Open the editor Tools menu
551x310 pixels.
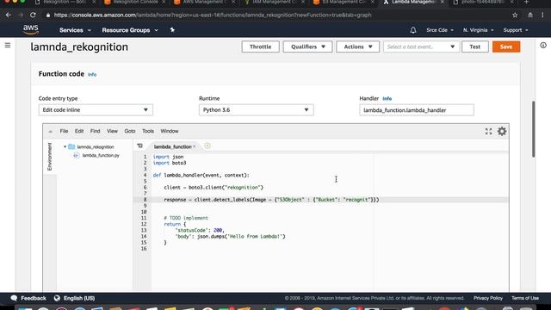(x=148, y=131)
